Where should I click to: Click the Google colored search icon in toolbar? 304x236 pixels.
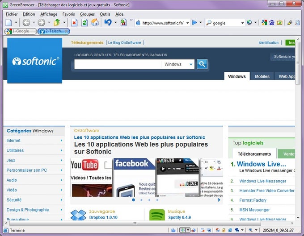coord(264,23)
